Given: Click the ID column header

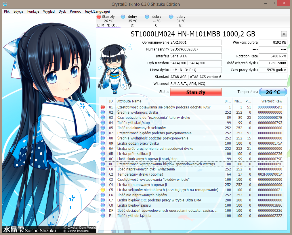Looking at the screenshot, I should (111, 101).
